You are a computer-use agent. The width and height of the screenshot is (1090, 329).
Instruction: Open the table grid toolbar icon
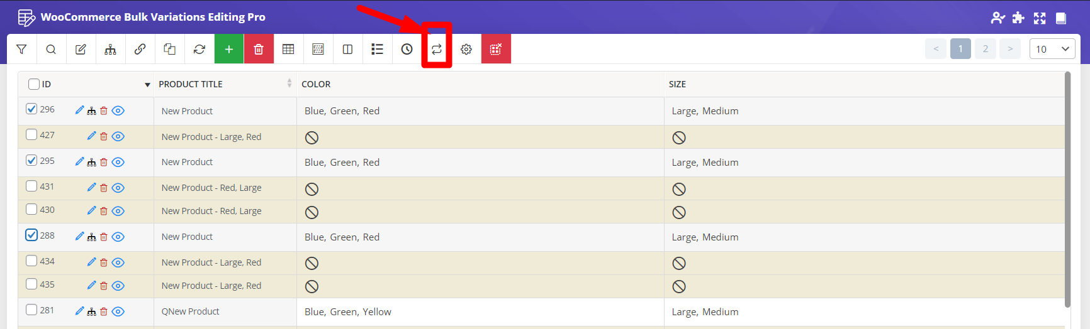(288, 49)
